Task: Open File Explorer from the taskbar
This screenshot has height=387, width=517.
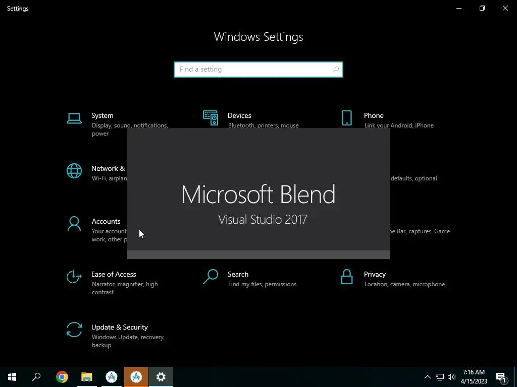Action: coord(87,377)
